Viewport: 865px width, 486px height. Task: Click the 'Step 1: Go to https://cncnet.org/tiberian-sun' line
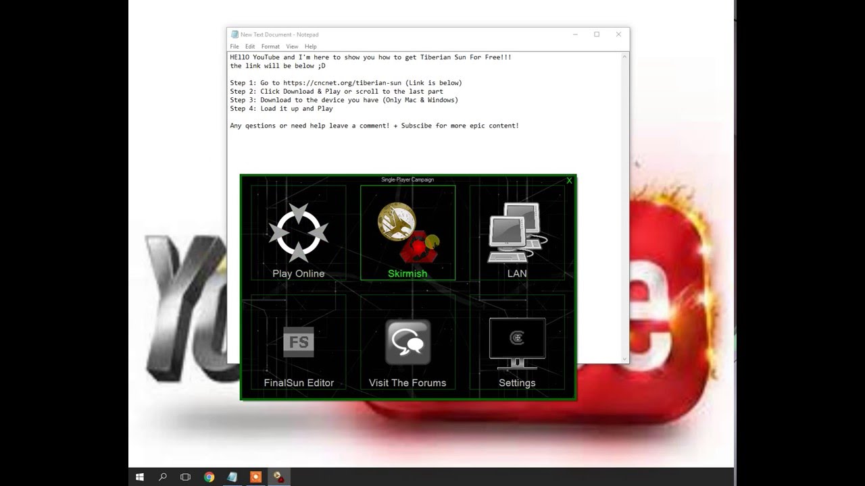tap(346, 83)
